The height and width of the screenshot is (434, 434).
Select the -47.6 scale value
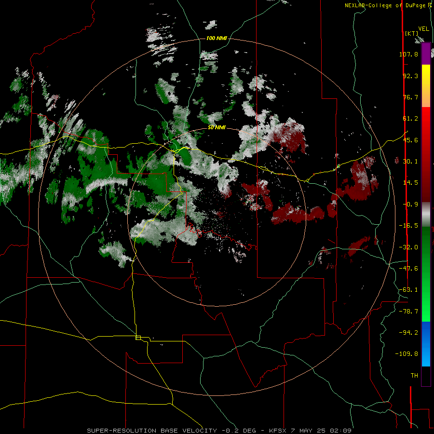408,269
